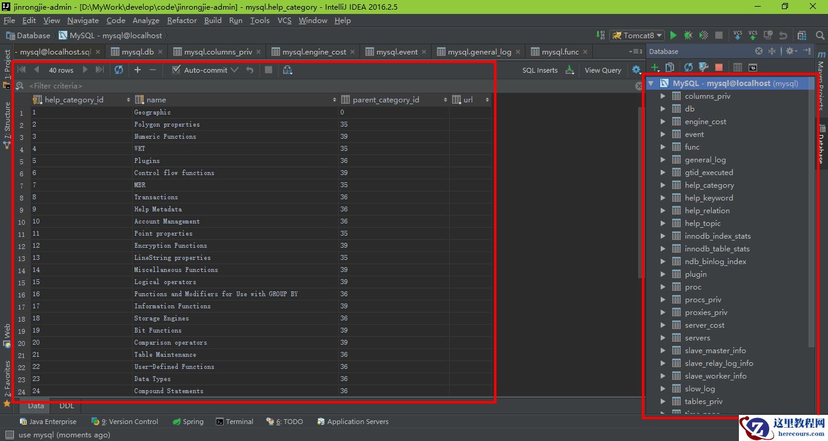This screenshot has height=441, width=828.
Task: Switch to the mysql.engine_cost editor tab
Action: 314,52
